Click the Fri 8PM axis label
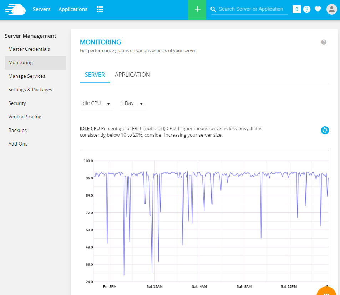 [x=110, y=286]
